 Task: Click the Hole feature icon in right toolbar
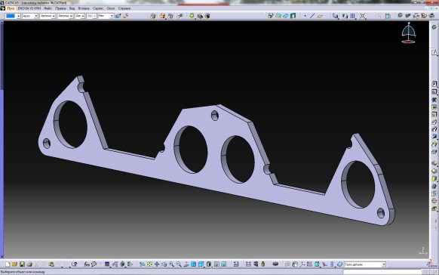tap(434, 114)
